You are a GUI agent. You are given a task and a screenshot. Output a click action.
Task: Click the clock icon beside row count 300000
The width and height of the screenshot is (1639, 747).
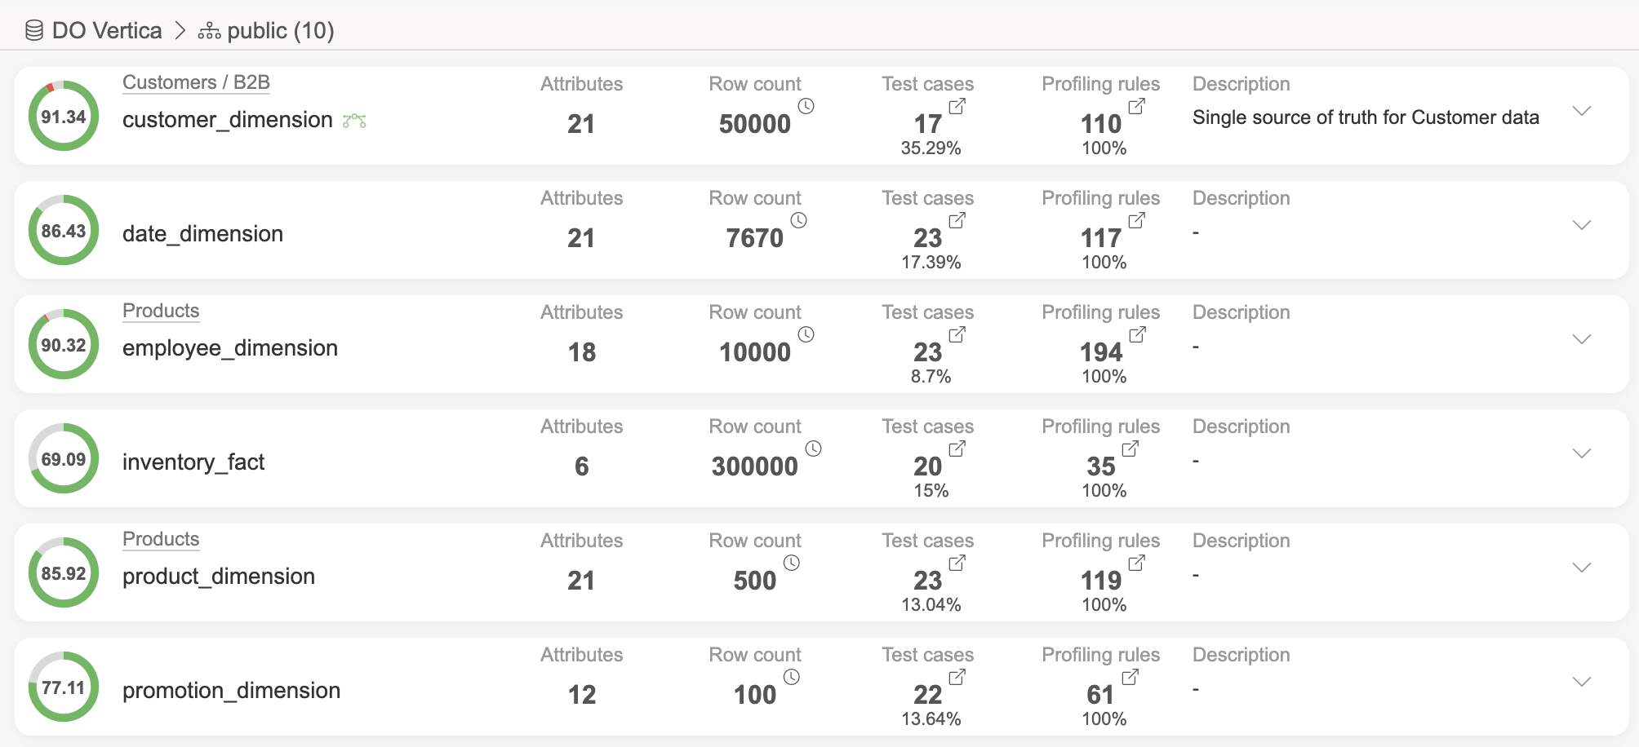(813, 449)
